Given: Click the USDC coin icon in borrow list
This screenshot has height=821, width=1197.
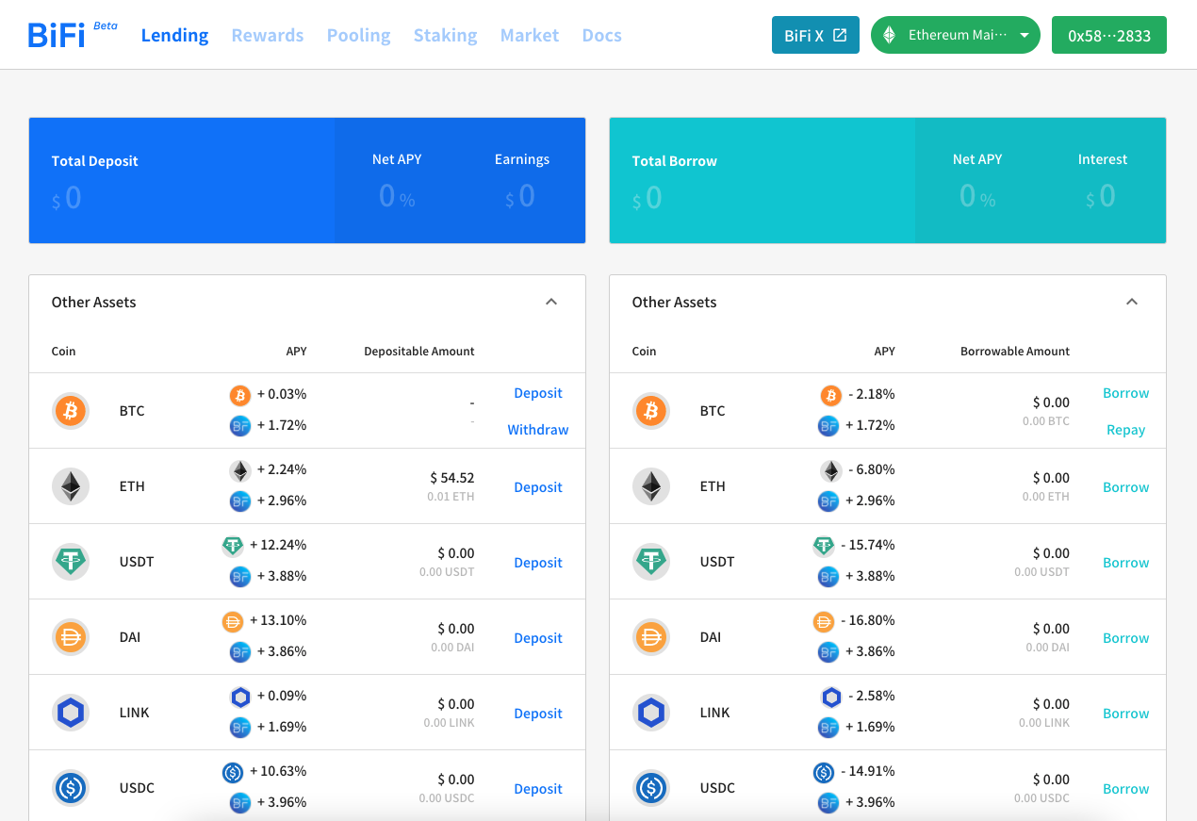Looking at the screenshot, I should point(651,788).
